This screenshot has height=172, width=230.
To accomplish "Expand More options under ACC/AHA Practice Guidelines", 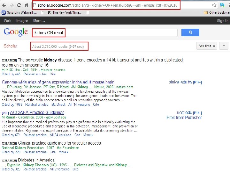I will tap(88, 135).
